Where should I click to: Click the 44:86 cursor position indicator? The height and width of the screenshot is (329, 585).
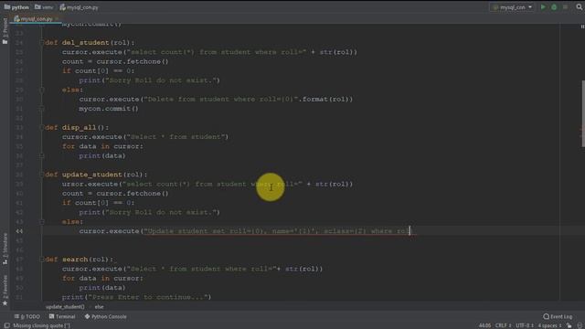pos(484,325)
